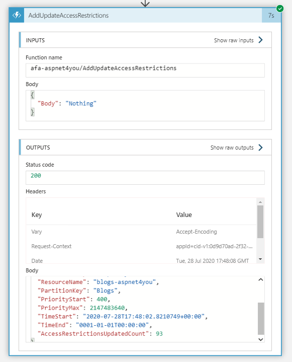Collapse the AddUpdateAccessRestrictions action header
This screenshot has height=362, width=292.
coord(143,15)
